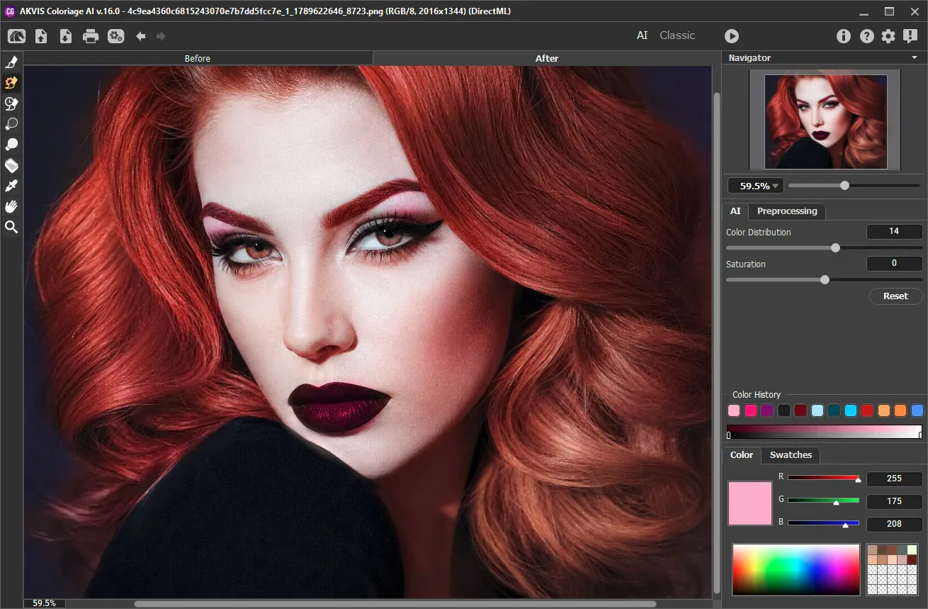Show notifications via exclamation speech bubble icon
The width and height of the screenshot is (928, 609).
(910, 36)
